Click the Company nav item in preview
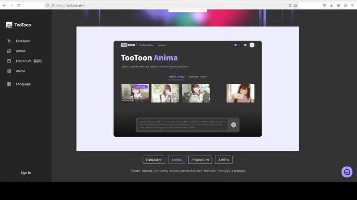357x200 pixels. pyautogui.click(x=162, y=45)
